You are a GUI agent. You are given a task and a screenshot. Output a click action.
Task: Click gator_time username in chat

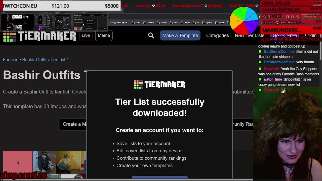tap(273, 79)
